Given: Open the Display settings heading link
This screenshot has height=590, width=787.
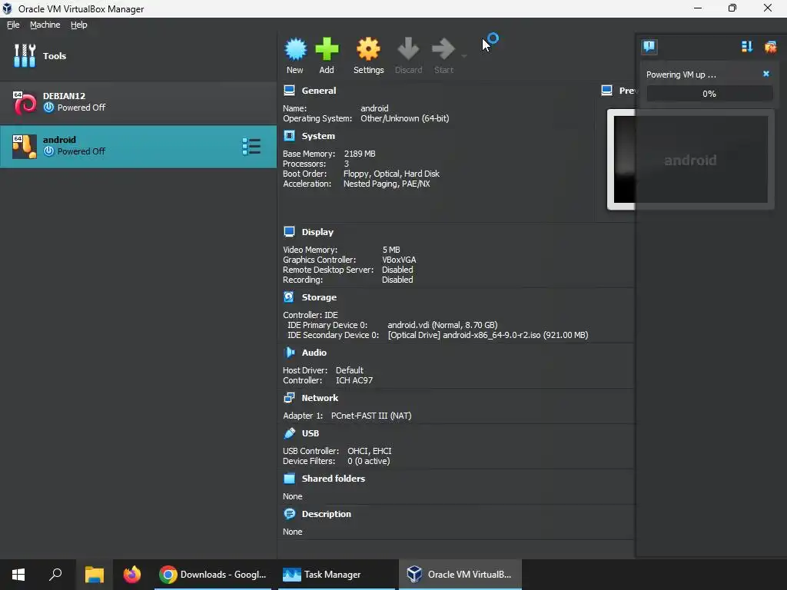Looking at the screenshot, I should 317,232.
